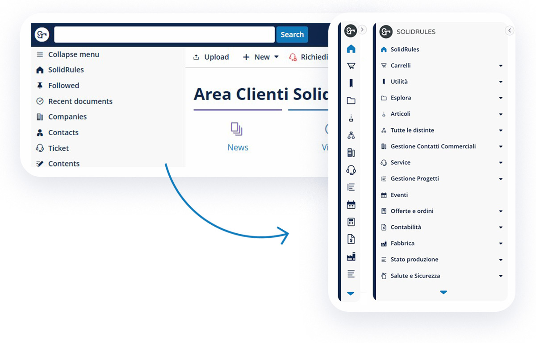Expand Contabilità submenu arrow
This screenshot has width=536, height=343.
(x=501, y=227)
